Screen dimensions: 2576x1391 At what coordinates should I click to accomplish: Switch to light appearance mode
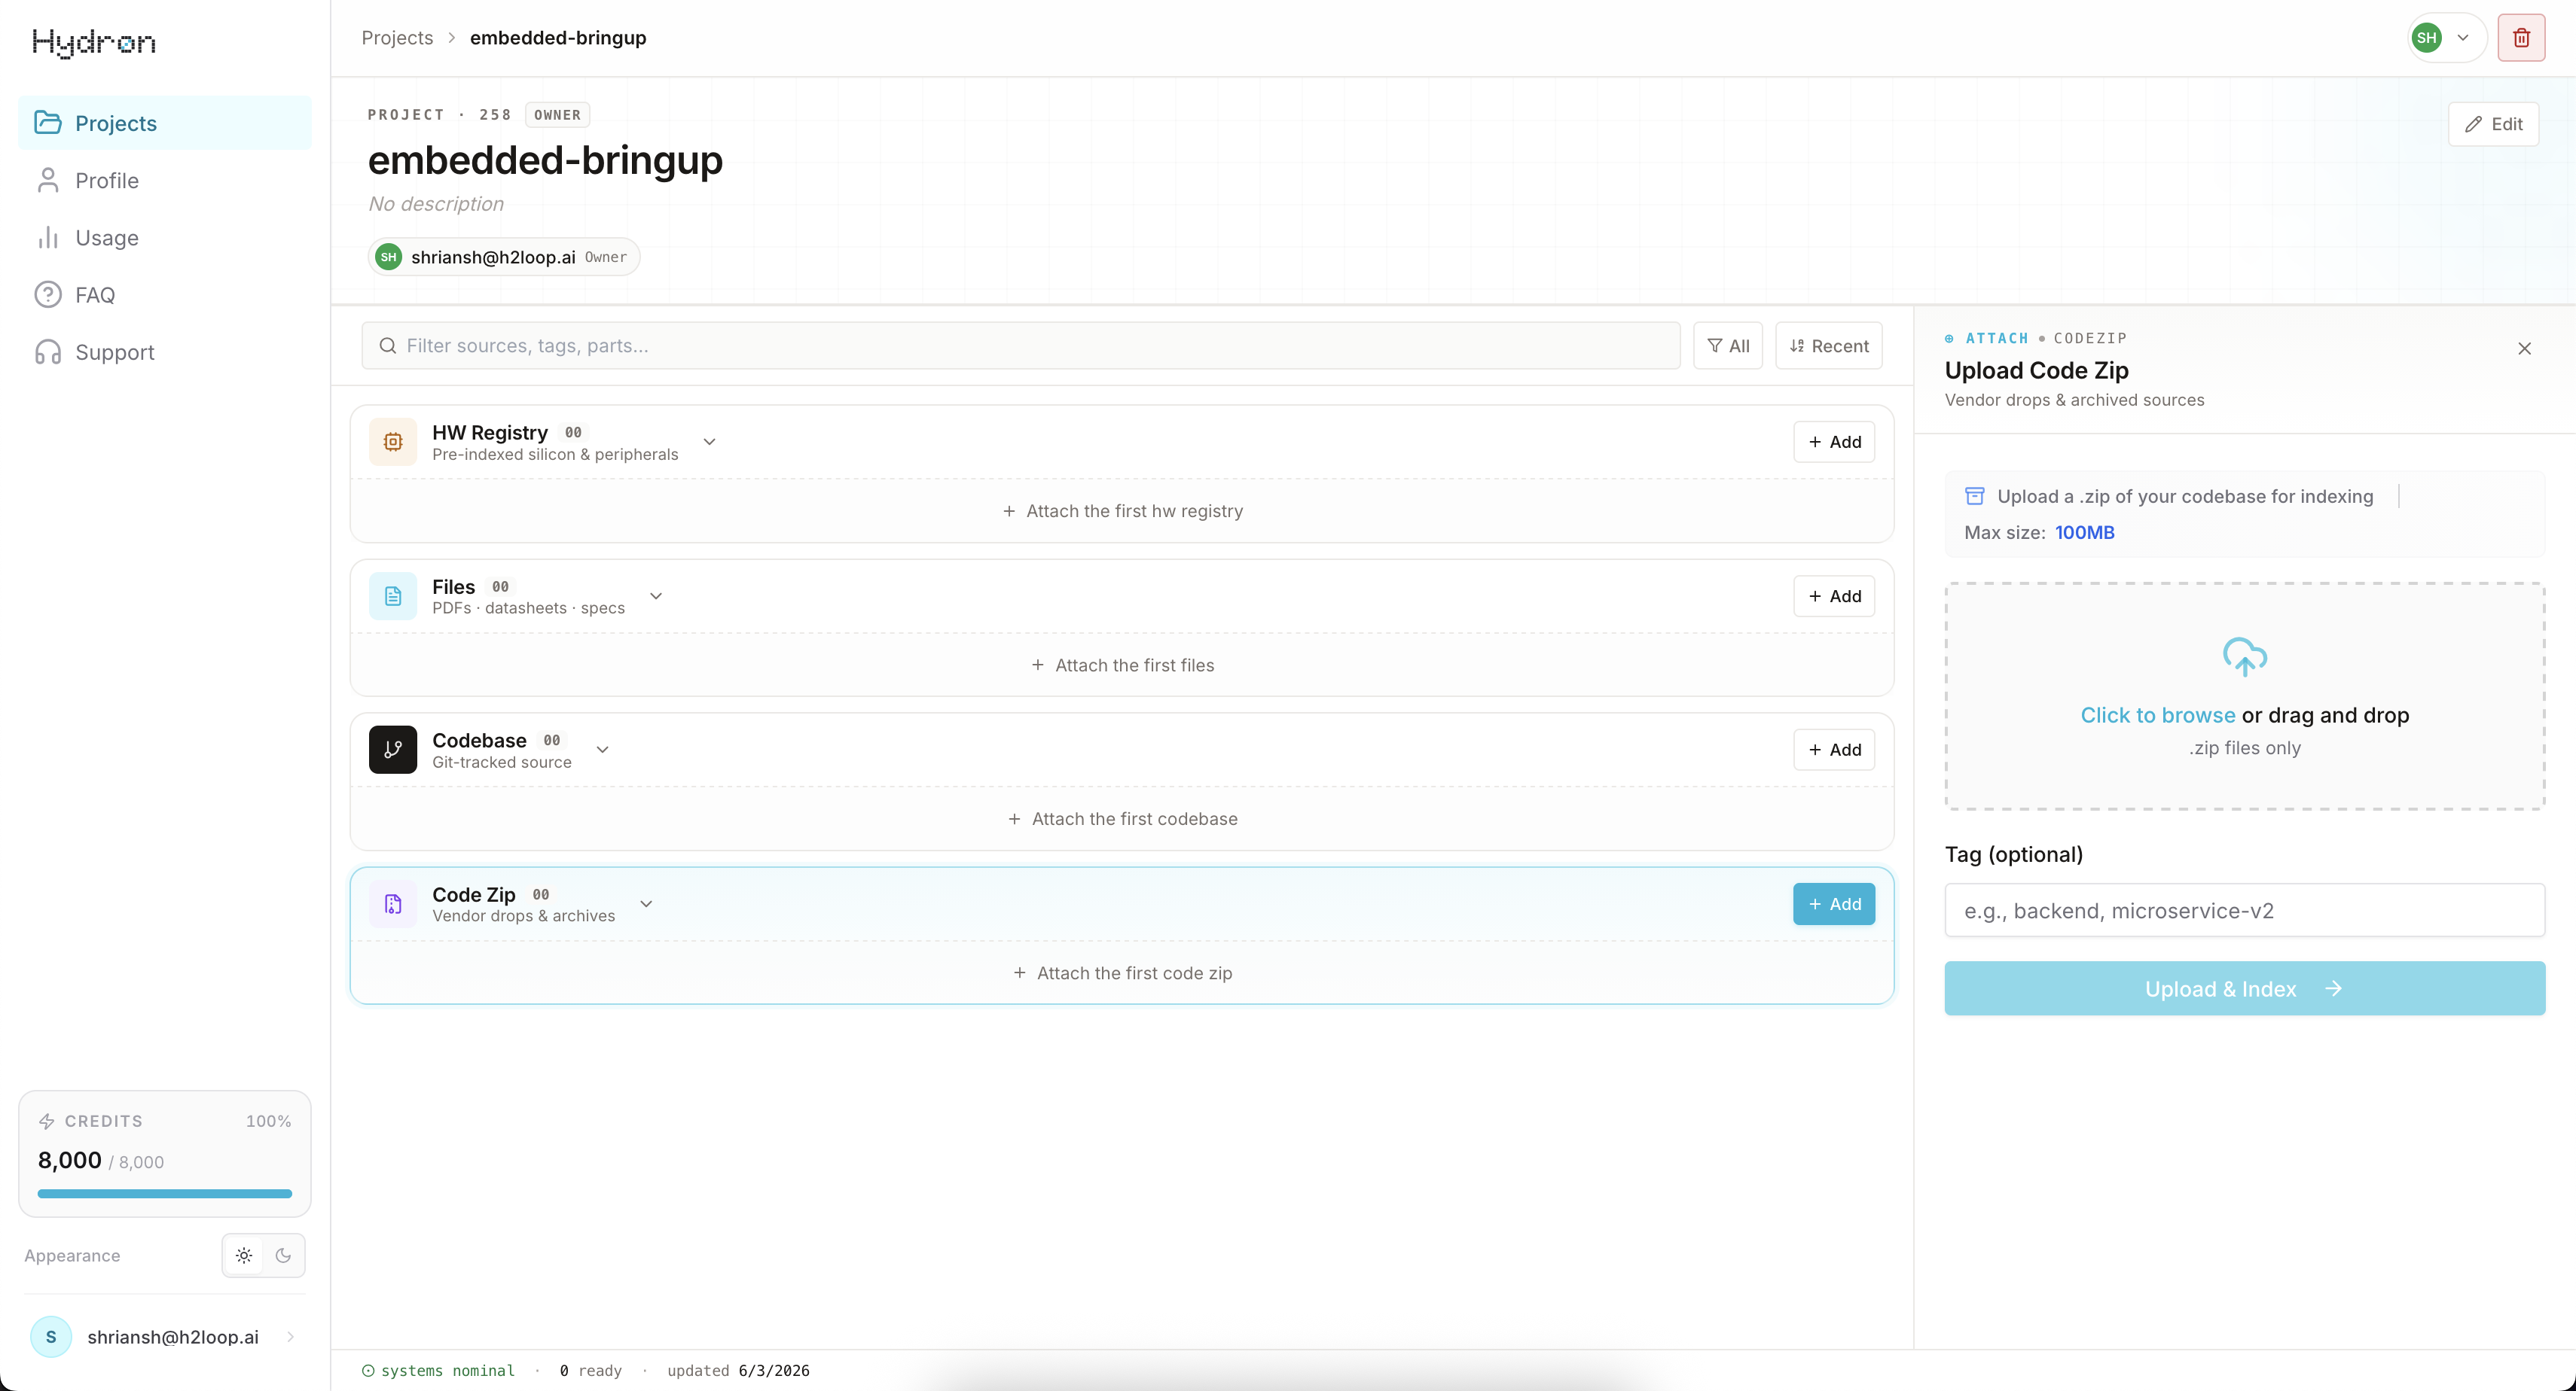[x=244, y=1255]
